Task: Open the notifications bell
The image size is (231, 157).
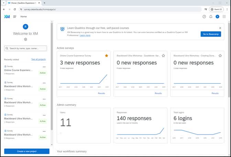Action: pyautogui.click(x=211, y=17)
